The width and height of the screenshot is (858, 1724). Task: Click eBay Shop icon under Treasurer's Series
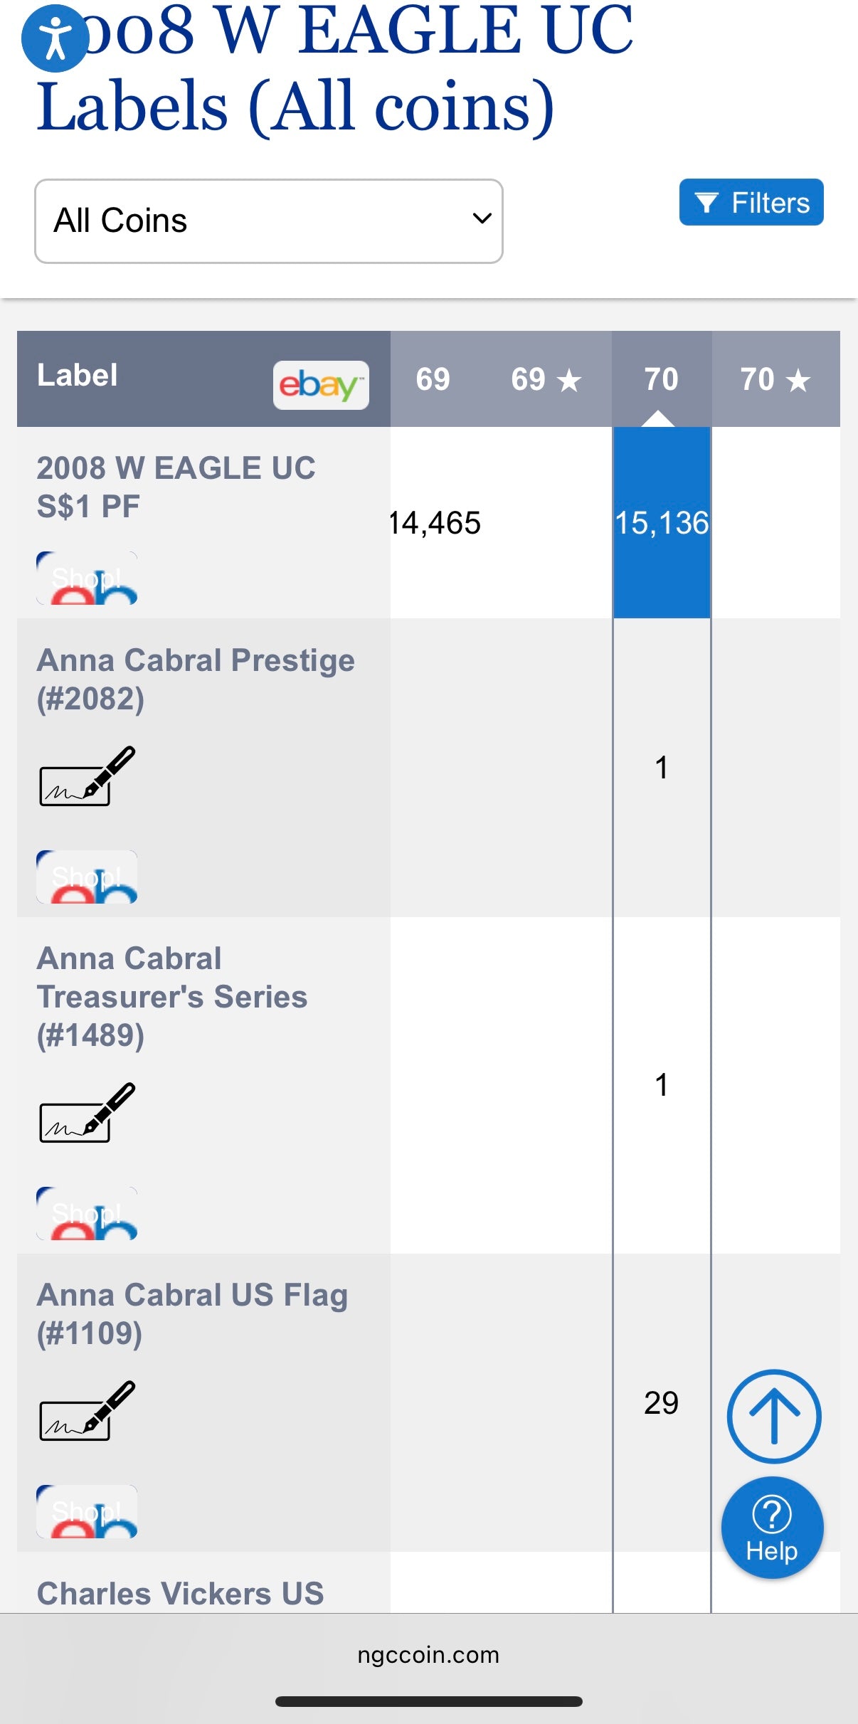pyautogui.click(x=87, y=1213)
